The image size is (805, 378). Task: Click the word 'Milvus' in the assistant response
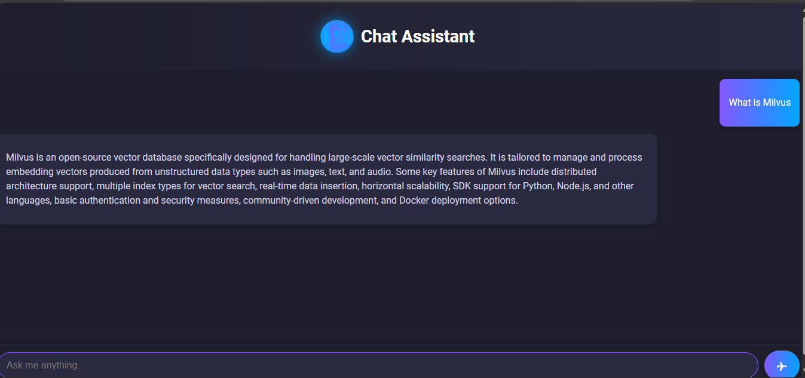20,157
